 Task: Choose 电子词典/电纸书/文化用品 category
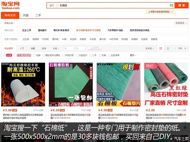(x=88, y=30)
